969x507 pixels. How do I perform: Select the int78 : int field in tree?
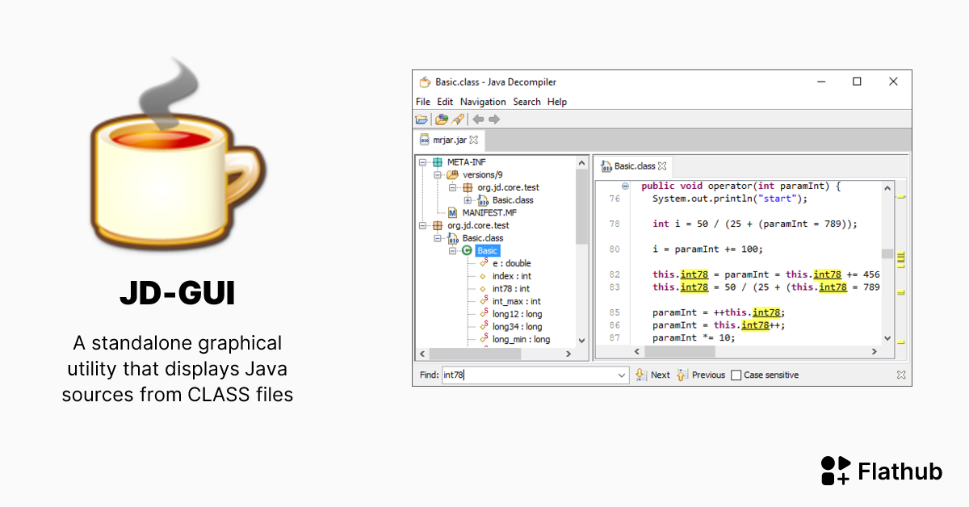(x=510, y=288)
